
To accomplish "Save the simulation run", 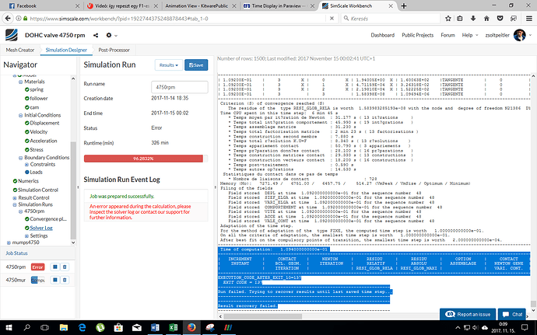I will coord(196,65).
